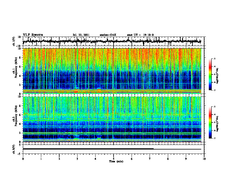Click the "-3" tick on ch.1 colorbar
230x178 pixels.
214,59
